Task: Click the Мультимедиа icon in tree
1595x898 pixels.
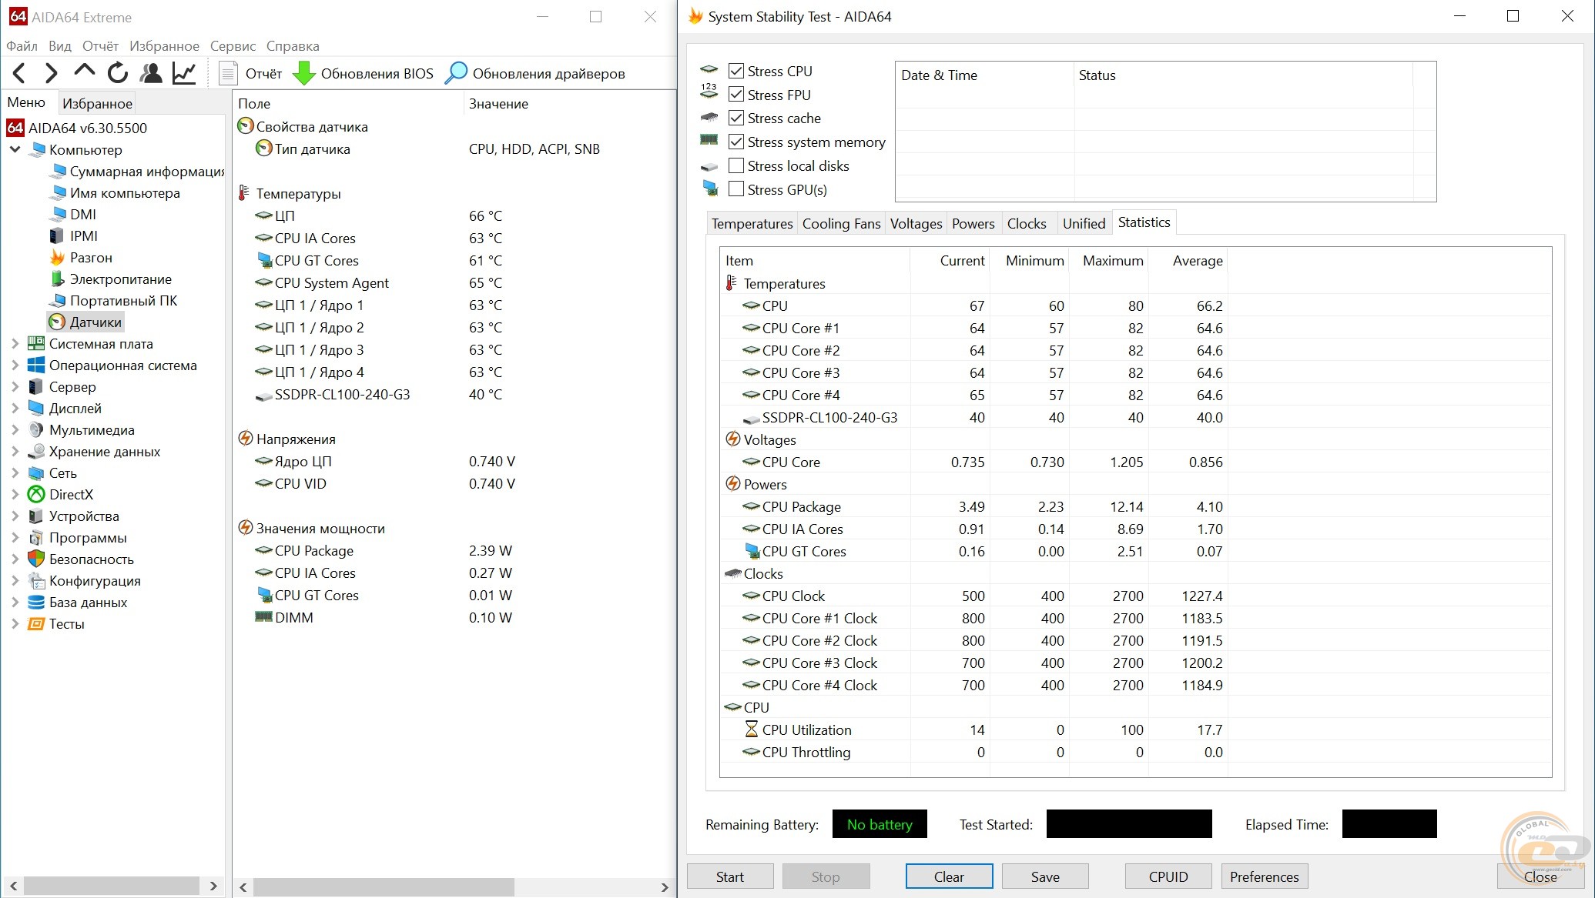Action: [36, 430]
